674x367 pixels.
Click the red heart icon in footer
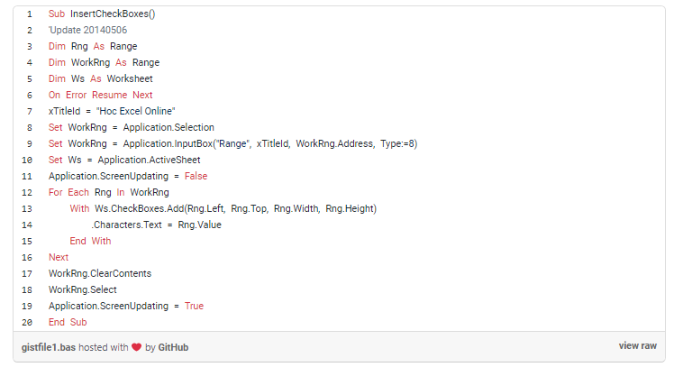coord(137,347)
